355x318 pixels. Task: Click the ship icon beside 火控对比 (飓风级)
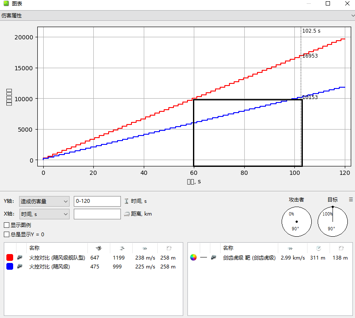tap(20, 267)
